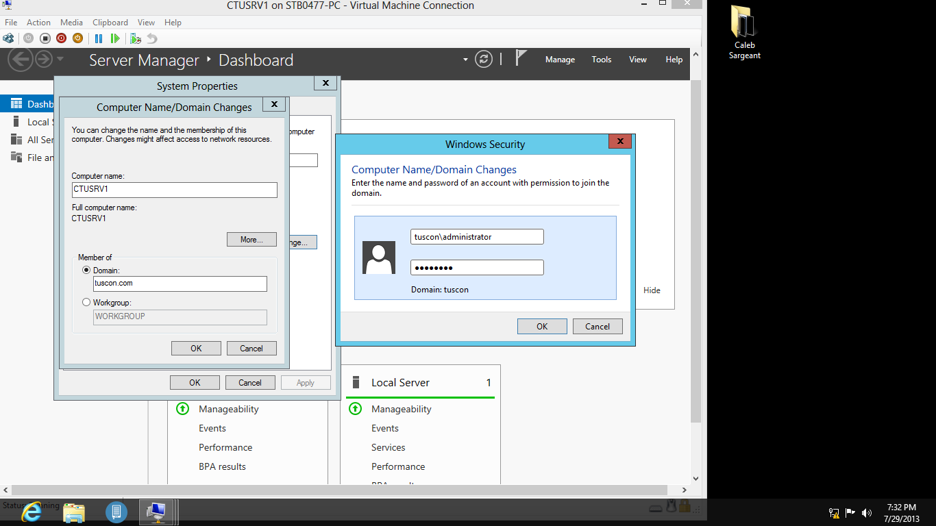Select the Workgroup radio button
The width and height of the screenshot is (936, 526).
pyautogui.click(x=86, y=302)
